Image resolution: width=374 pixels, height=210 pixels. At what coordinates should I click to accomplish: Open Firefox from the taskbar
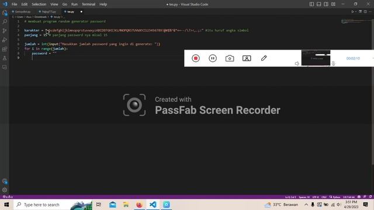tap(139, 205)
